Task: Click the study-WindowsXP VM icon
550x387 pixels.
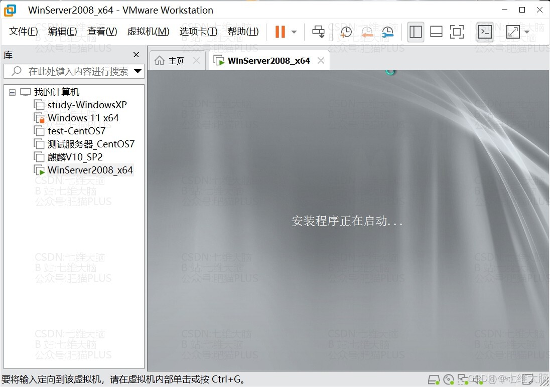Action: (x=39, y=105)
